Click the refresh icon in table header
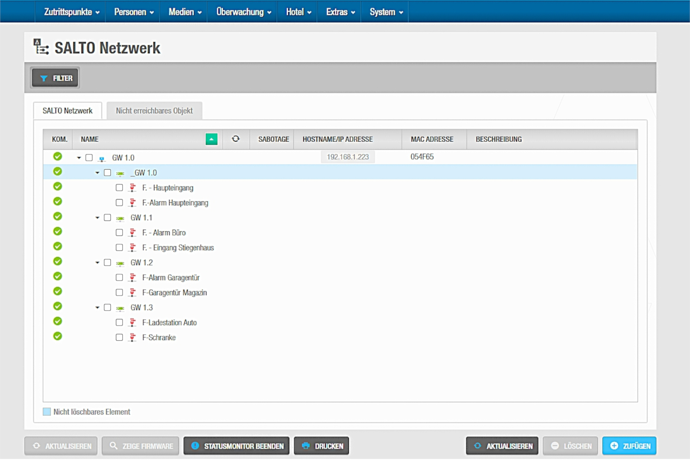The image size is (690, 460). pos(236,139)
